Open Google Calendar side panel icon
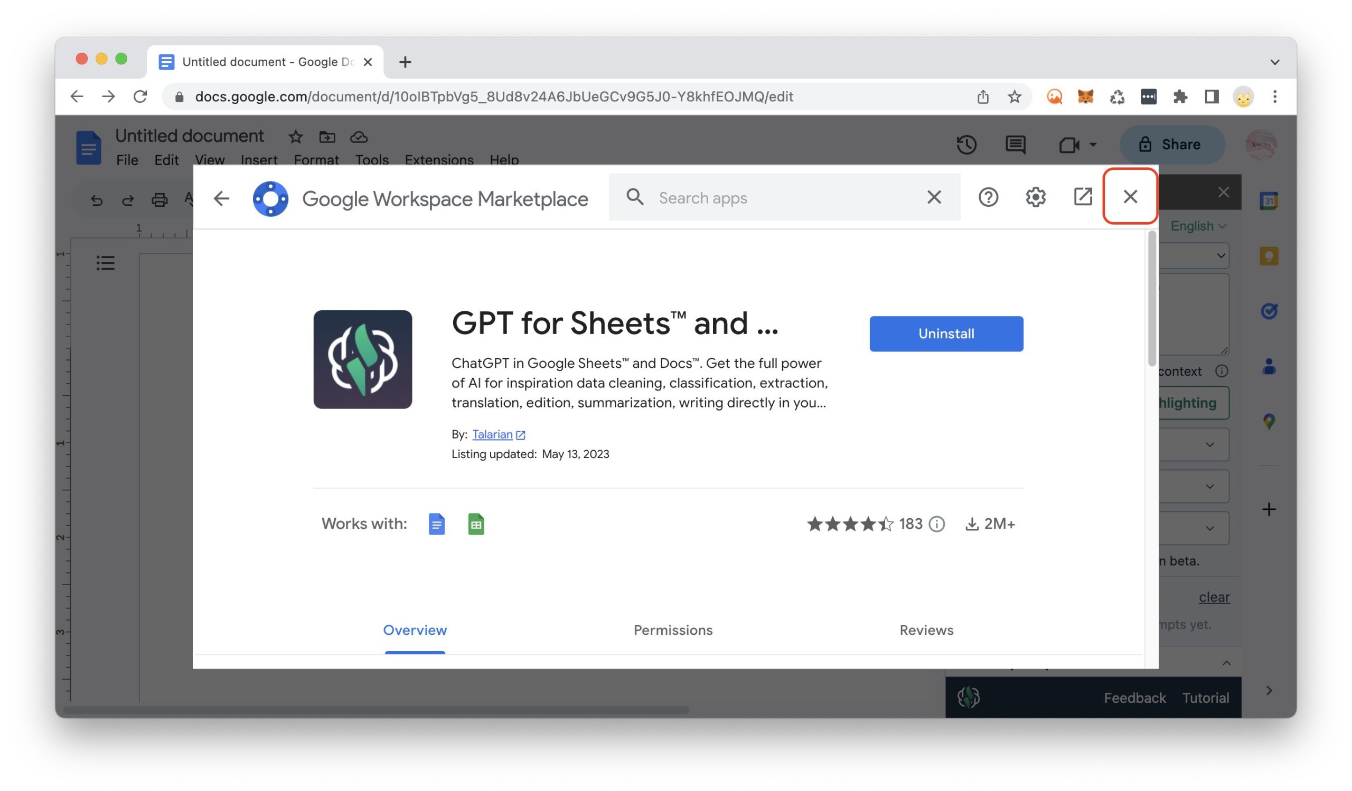The width and height of the screenshot is (1352, 791). coord(1269,201)
